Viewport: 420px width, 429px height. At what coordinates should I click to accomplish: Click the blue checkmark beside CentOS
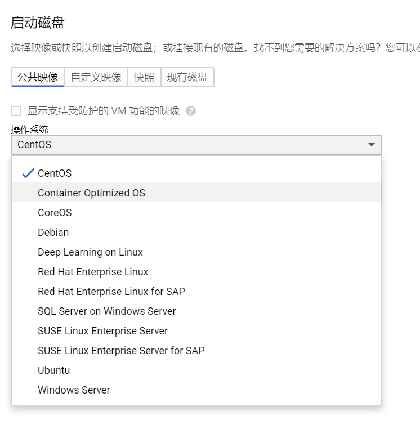coord(28,173)
